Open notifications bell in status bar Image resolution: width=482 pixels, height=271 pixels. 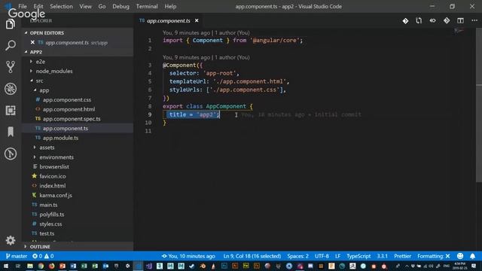click(472, 256)
